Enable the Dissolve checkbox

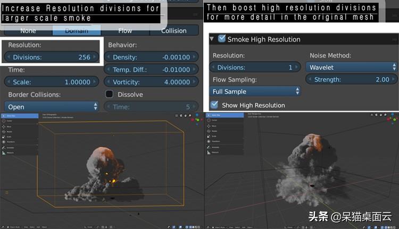pos(109,94)
